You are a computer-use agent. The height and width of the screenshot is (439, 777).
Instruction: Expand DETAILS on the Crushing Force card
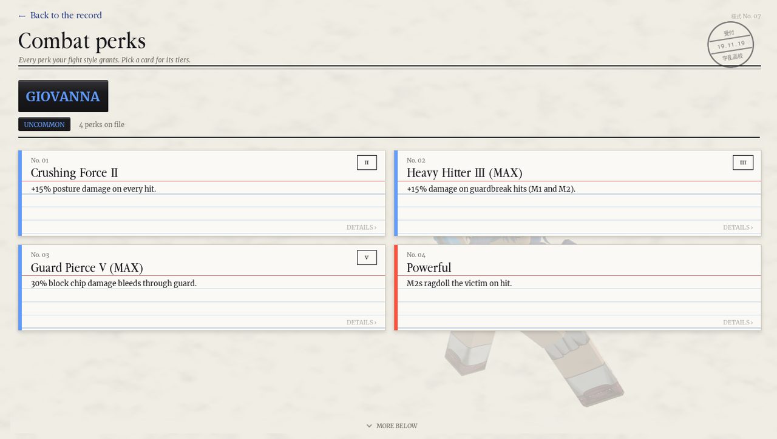(x=361, y=227)
